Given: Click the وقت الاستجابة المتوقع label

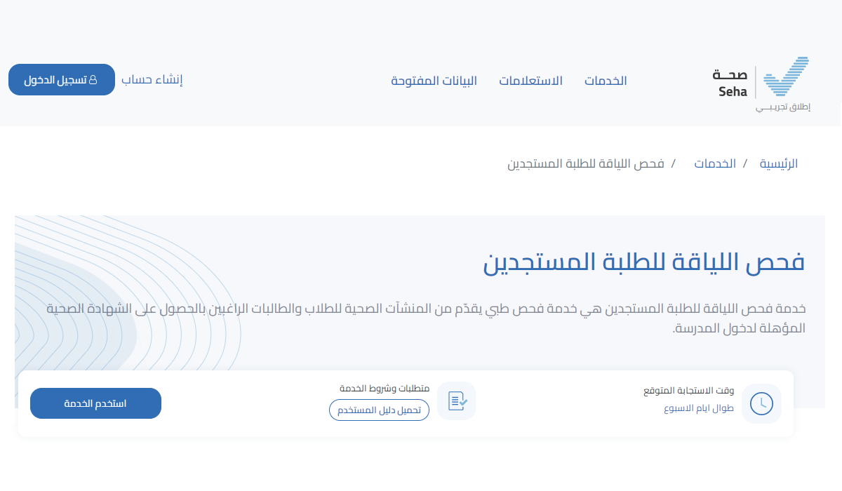Looking at the screenshot, I should (688, 390).
